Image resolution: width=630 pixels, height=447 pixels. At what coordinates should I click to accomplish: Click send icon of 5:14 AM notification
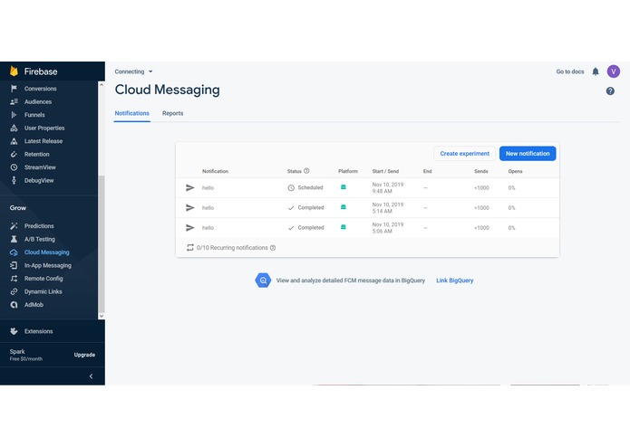190,207
